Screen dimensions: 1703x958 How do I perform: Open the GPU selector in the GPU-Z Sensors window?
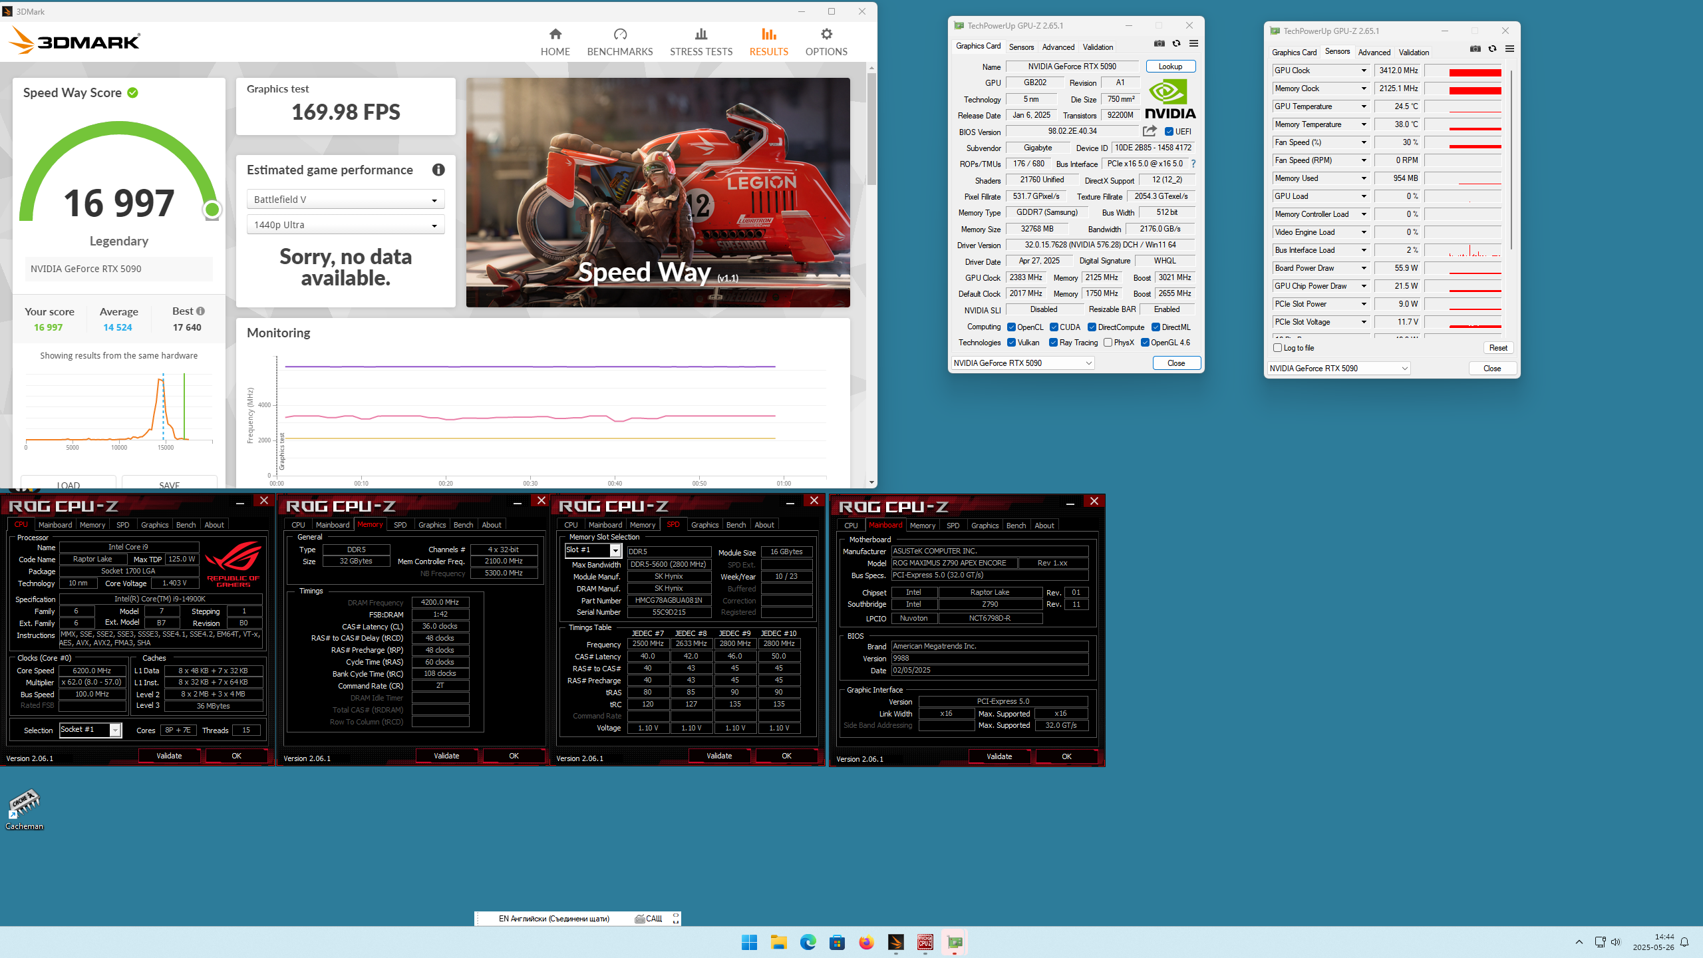click(x=1338, y=369)
